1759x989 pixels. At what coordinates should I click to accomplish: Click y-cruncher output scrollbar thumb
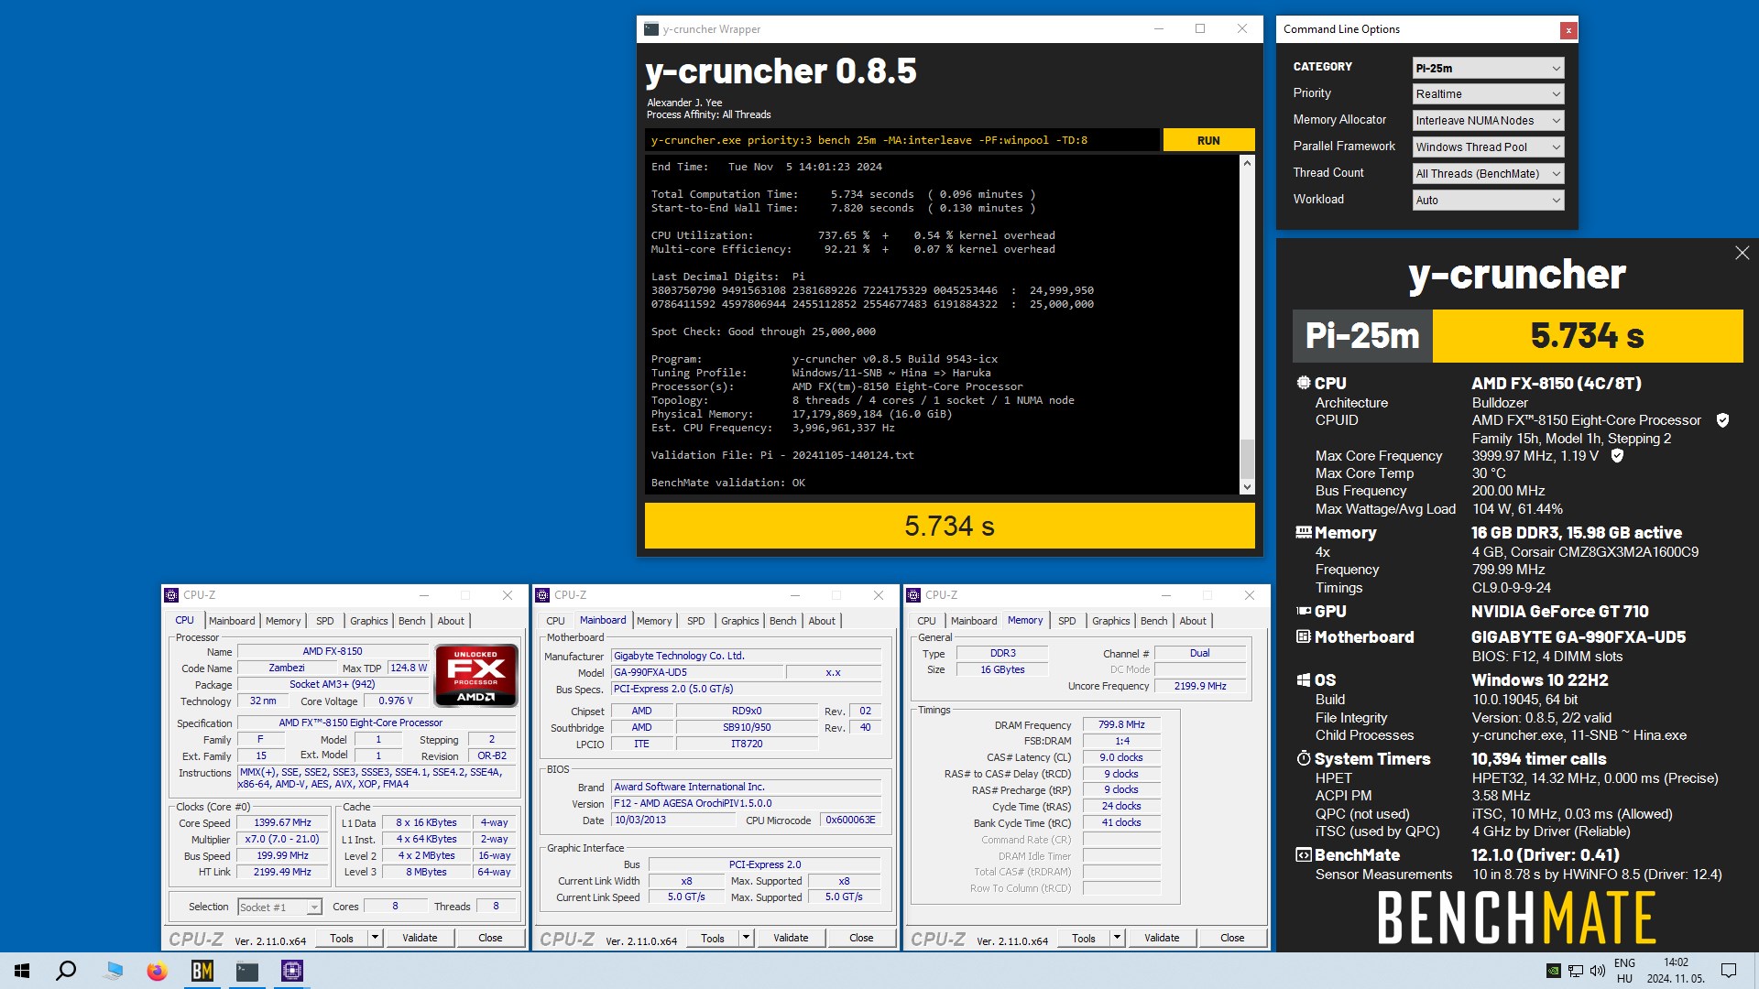click(x=1247, y=459)
